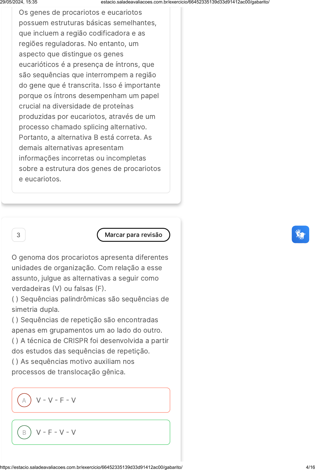The width and height of the screenshot is (315, 470).
Task: Click the statement about Sequências palindrômicas
Action: pyautogui.click(x=90, y=304)
